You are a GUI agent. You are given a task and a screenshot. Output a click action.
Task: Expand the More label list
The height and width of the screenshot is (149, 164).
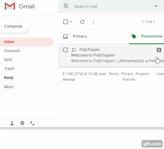9,87
